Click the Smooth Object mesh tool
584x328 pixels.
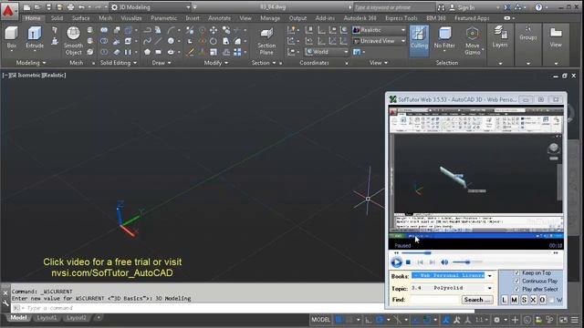point(73,41)
